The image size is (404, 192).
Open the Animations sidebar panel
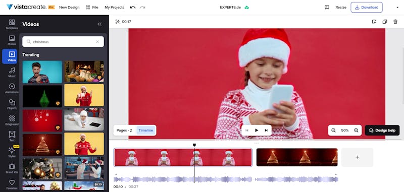click(x=12, y=88)
